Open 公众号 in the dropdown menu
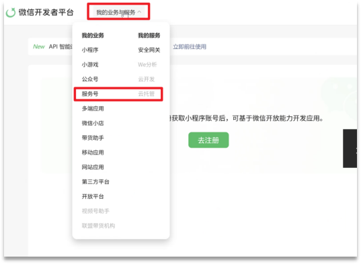 tap(90, 79)
